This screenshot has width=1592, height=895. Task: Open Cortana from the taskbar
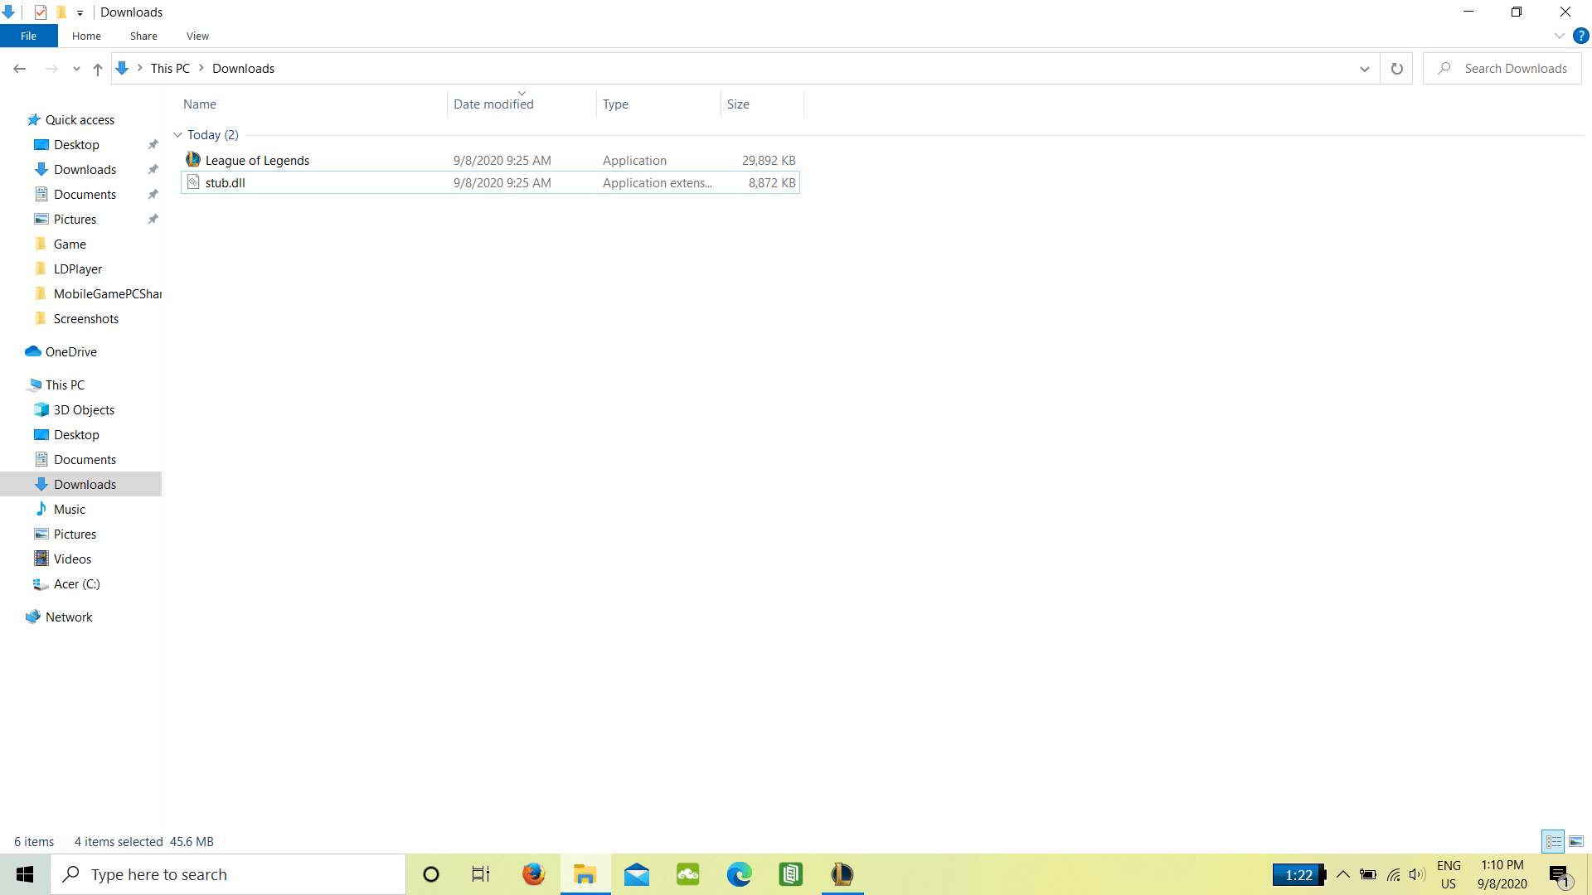431,874
